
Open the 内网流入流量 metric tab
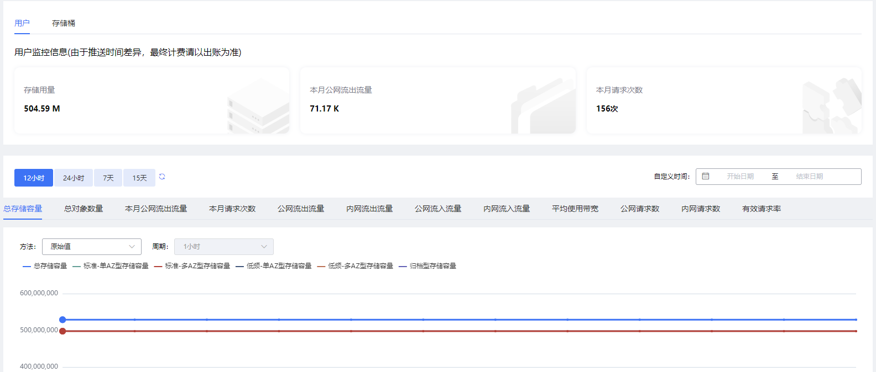click(x=507, y=209)
